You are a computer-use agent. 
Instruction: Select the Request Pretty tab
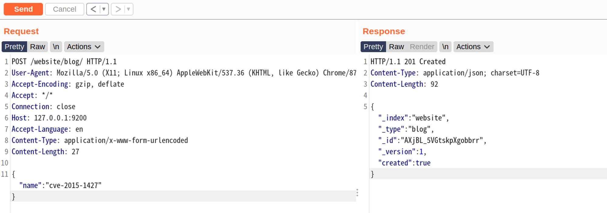point(14,47)
